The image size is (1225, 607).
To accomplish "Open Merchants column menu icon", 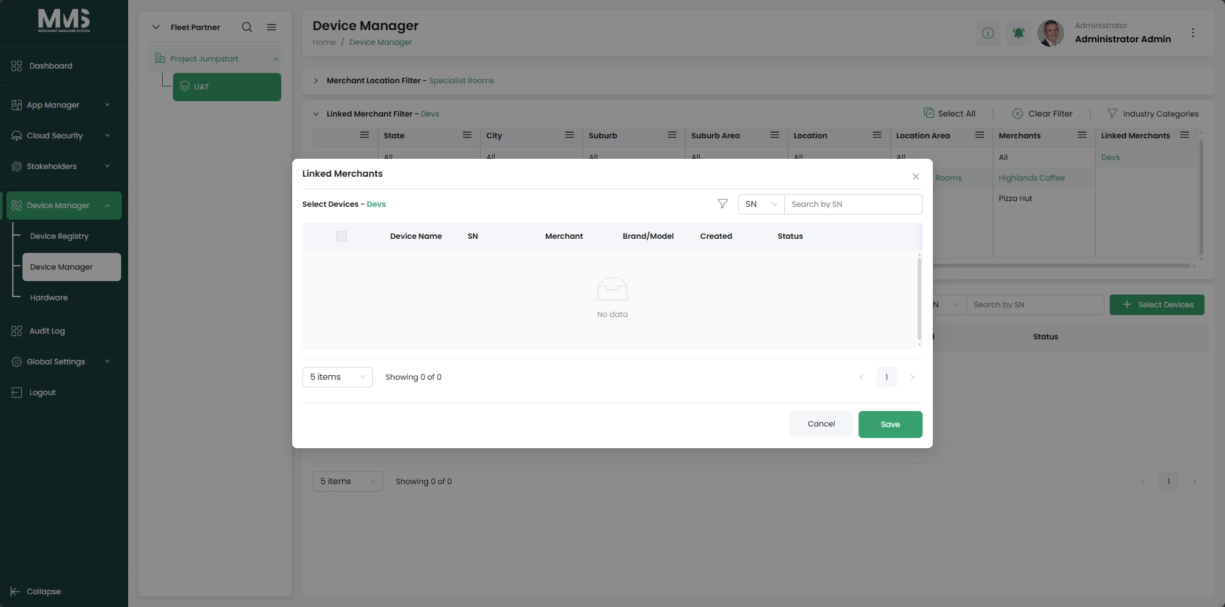I will pos(1082,135).
